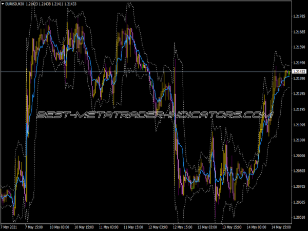The width and height of the screenshot is (308, 231).
Task: Select the current price label 1.21433
Action: [x=299, y=71]
